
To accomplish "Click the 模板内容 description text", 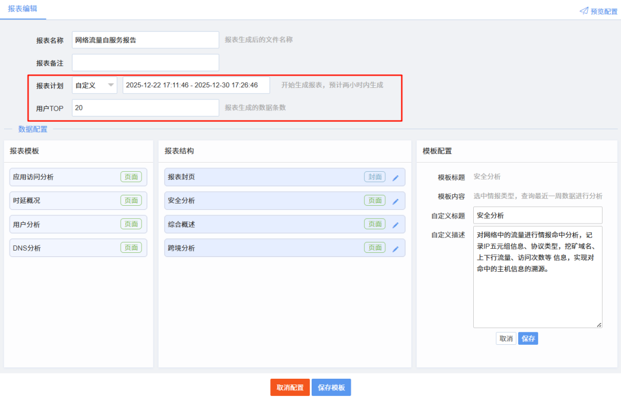I will [538, 196].
